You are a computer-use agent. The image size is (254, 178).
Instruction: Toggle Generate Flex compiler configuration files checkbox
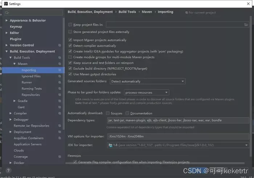tap(75, 162)
